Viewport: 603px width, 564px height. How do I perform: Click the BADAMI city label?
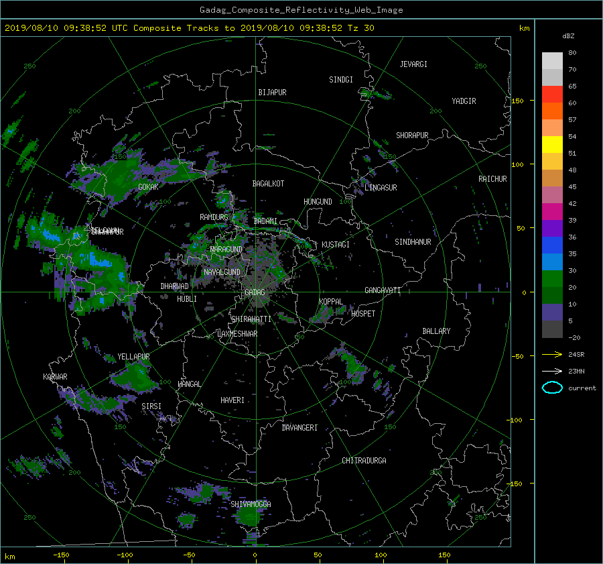(x=265, y=221)
